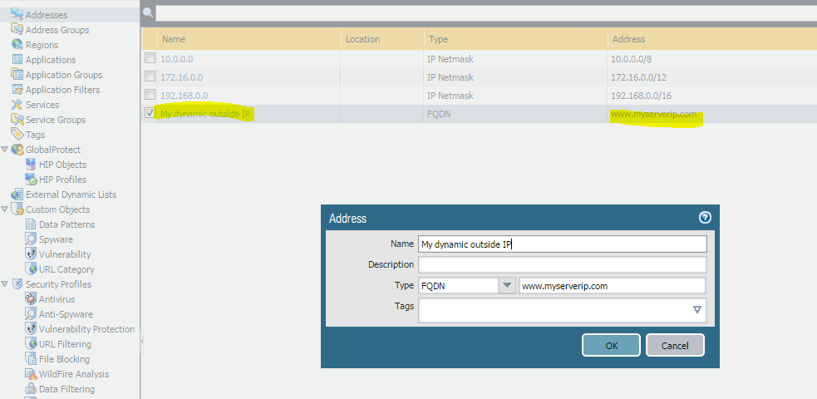This screenshot has height=399, width=817.
Task: Click the Description input field
Action: pos(562,264)
